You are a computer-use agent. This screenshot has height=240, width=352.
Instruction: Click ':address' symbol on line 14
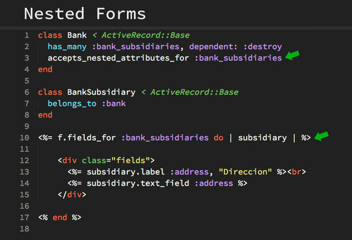213,183
